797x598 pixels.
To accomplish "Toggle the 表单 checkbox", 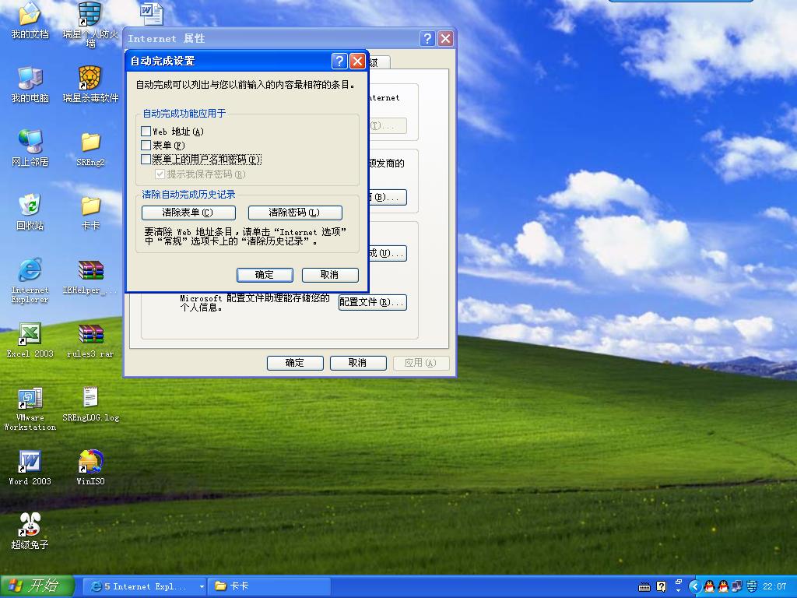I will [x=146, y=146].
